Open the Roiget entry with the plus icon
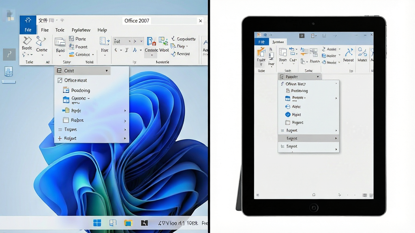 [x=92, y=138]
